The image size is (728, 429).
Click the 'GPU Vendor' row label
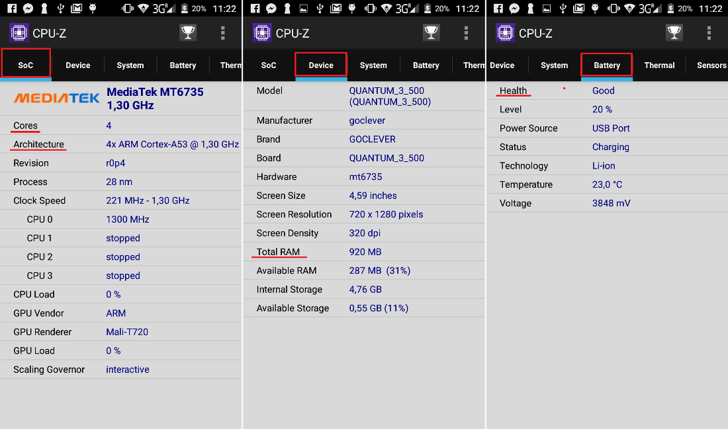click(38, 313)
